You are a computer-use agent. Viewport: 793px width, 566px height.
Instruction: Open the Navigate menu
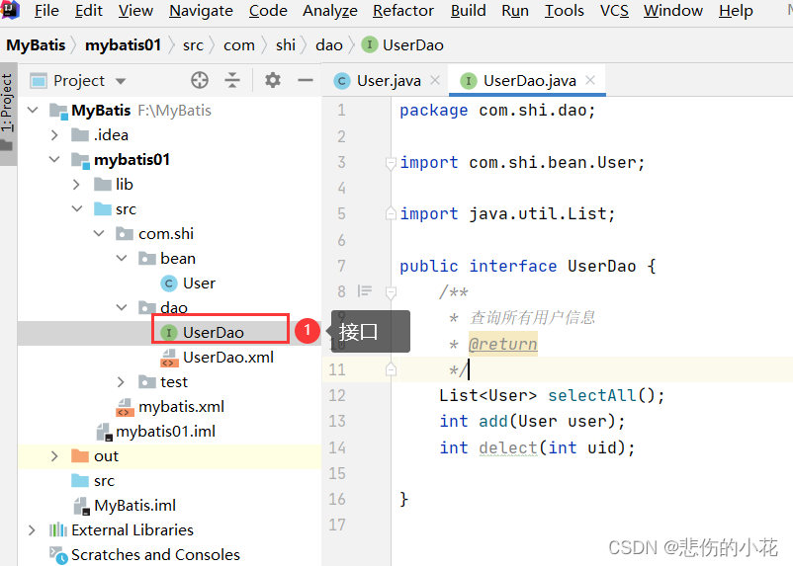(201, 11)
